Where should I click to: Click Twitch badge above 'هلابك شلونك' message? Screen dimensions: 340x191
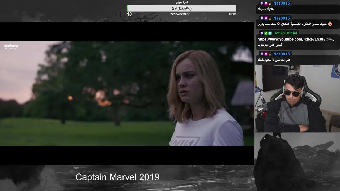coord(262,3)
